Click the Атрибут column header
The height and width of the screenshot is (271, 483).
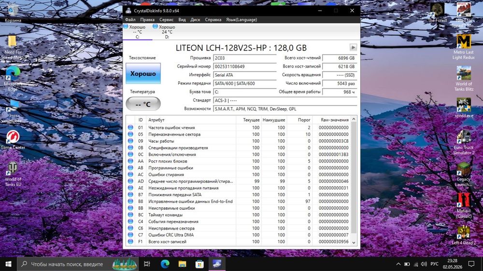(x=191, y=120)
